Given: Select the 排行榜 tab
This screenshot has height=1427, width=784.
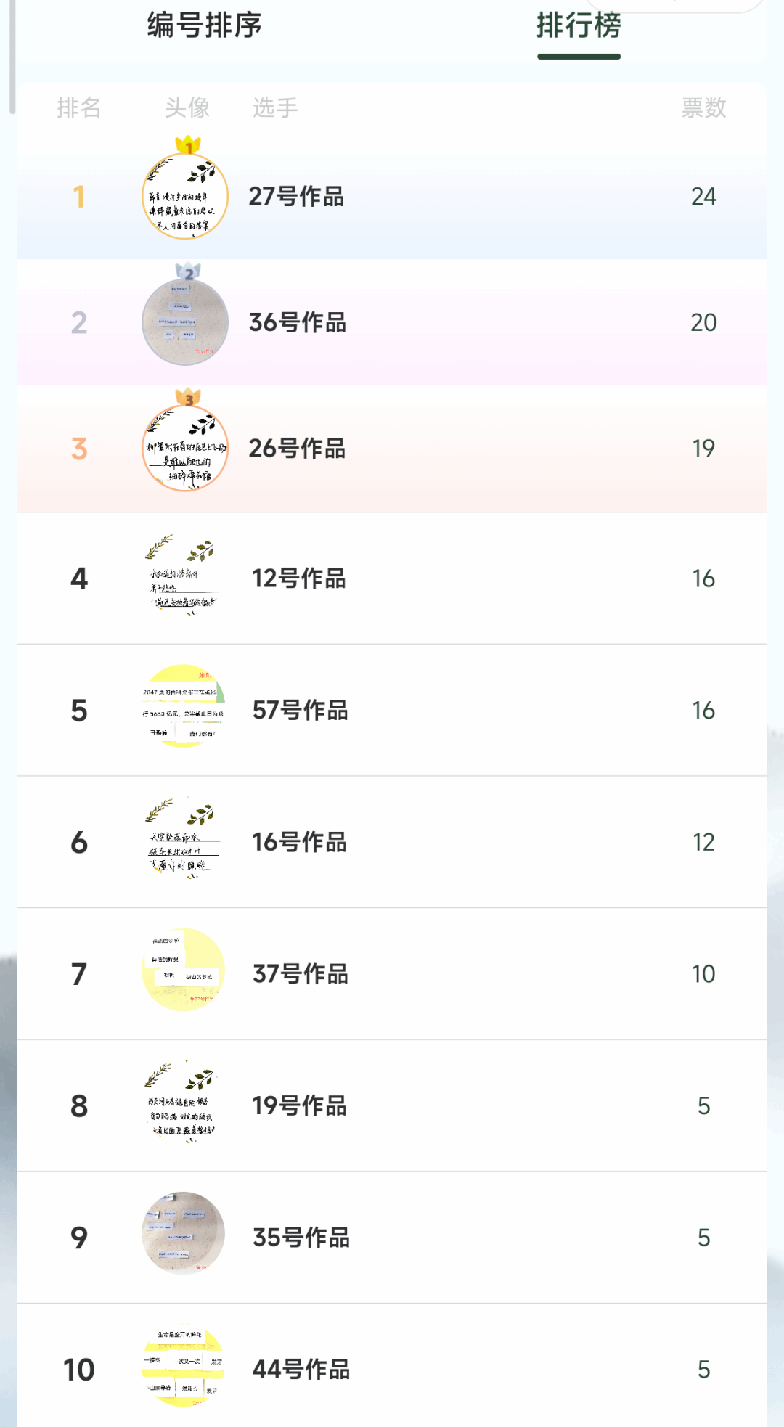Looking at the screenshot, I should point(579,26).
